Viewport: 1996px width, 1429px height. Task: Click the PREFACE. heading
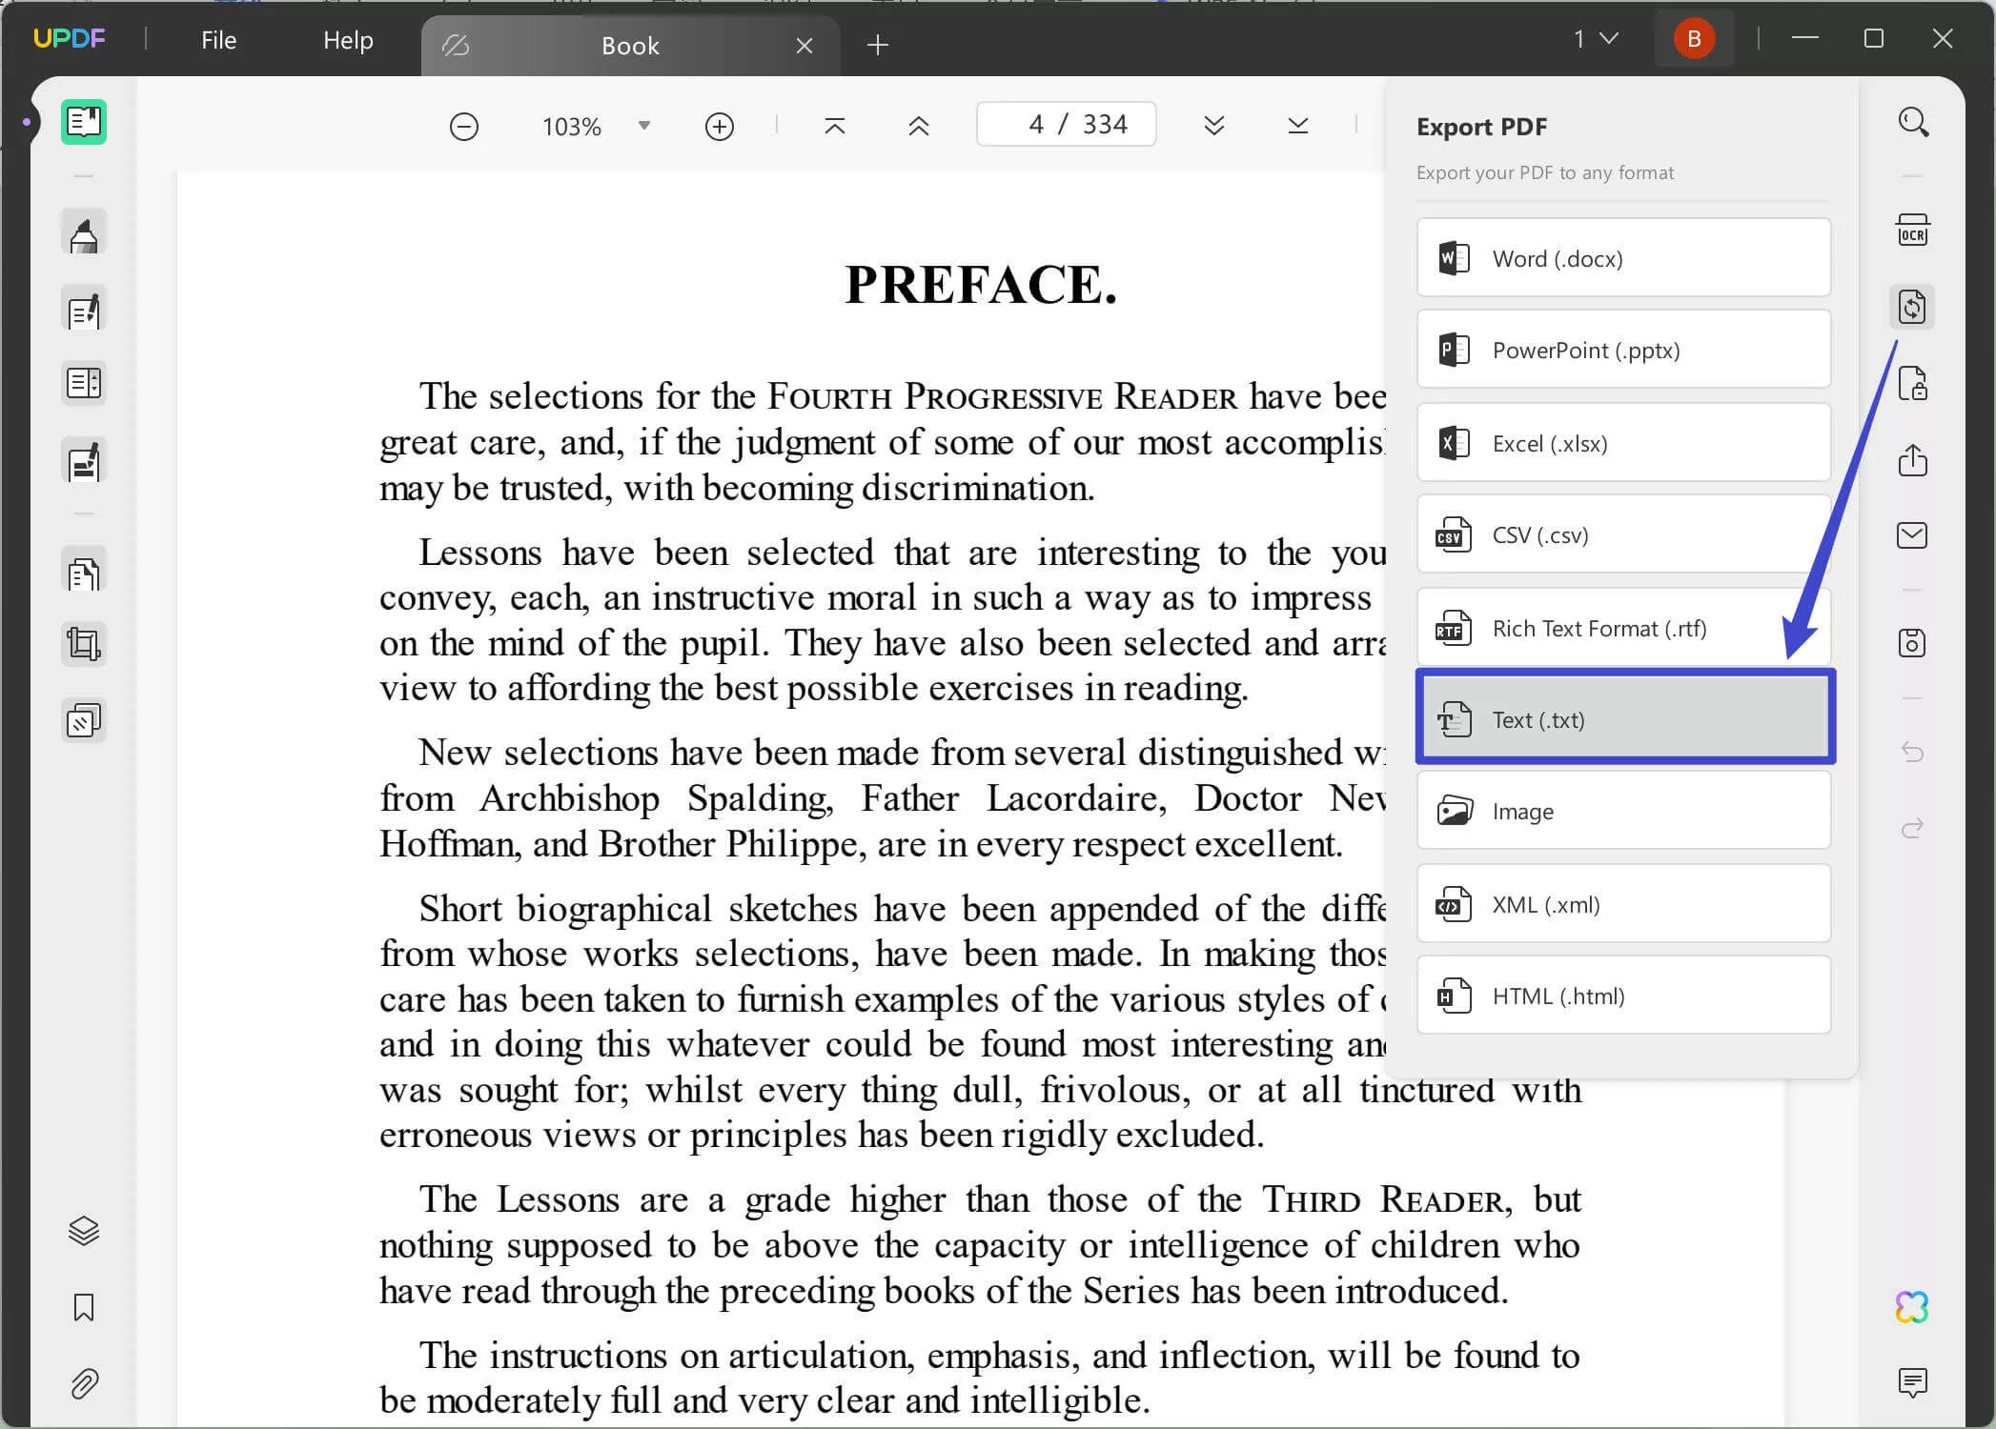coord(981,284)
